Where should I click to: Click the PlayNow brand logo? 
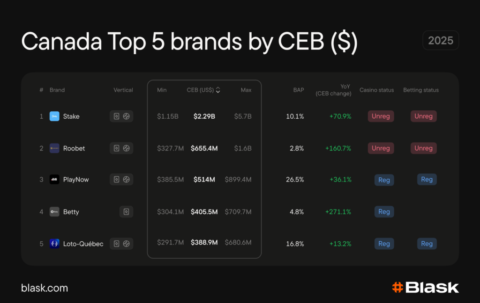pos(54,180)
